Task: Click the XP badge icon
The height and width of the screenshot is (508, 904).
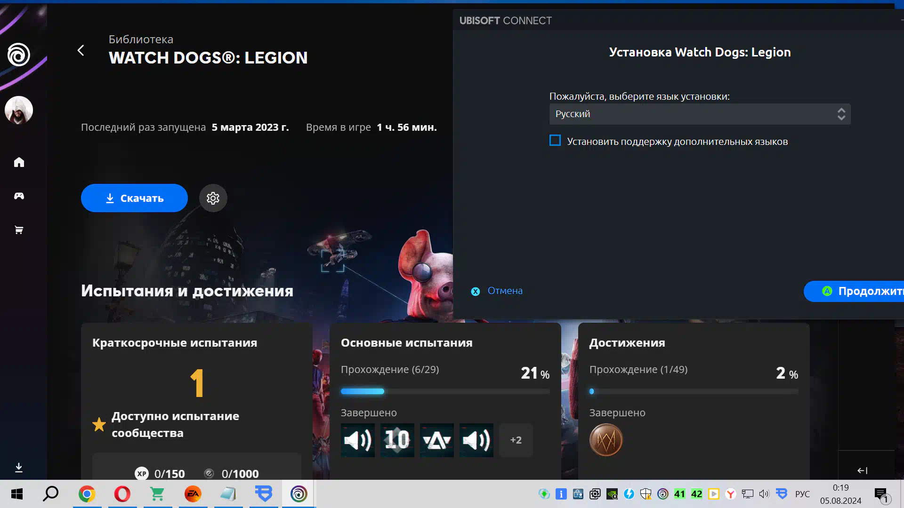Action: click(142, 473)
